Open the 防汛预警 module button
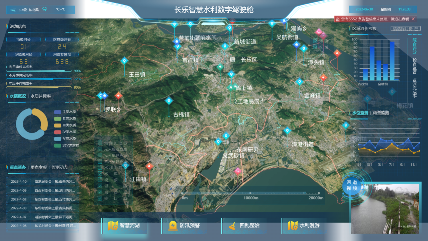428x241 pixels. point(184,226)
